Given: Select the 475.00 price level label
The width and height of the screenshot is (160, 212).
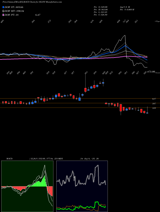Looking at the screenshot, I should pos(151,72).
